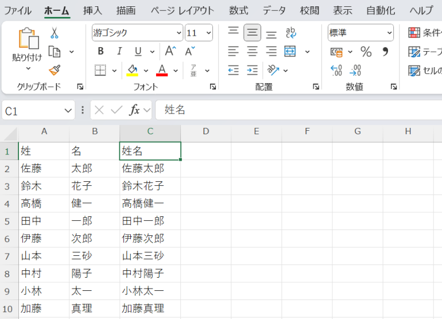This screenshot has width=442, height=319.
Task: Cancel formula entry X icon
Action: pyautogui.click(x=99, y=110)
